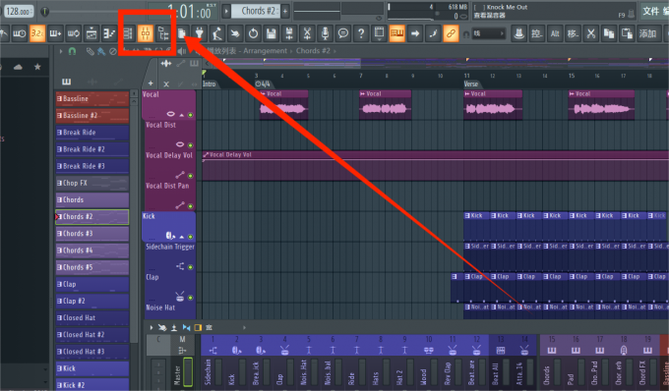Mute the Vocal track green light

click(190, 115)
